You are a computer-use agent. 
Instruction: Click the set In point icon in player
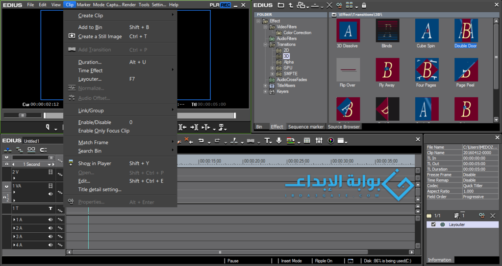pyautogui.click(x=48, y=127)
